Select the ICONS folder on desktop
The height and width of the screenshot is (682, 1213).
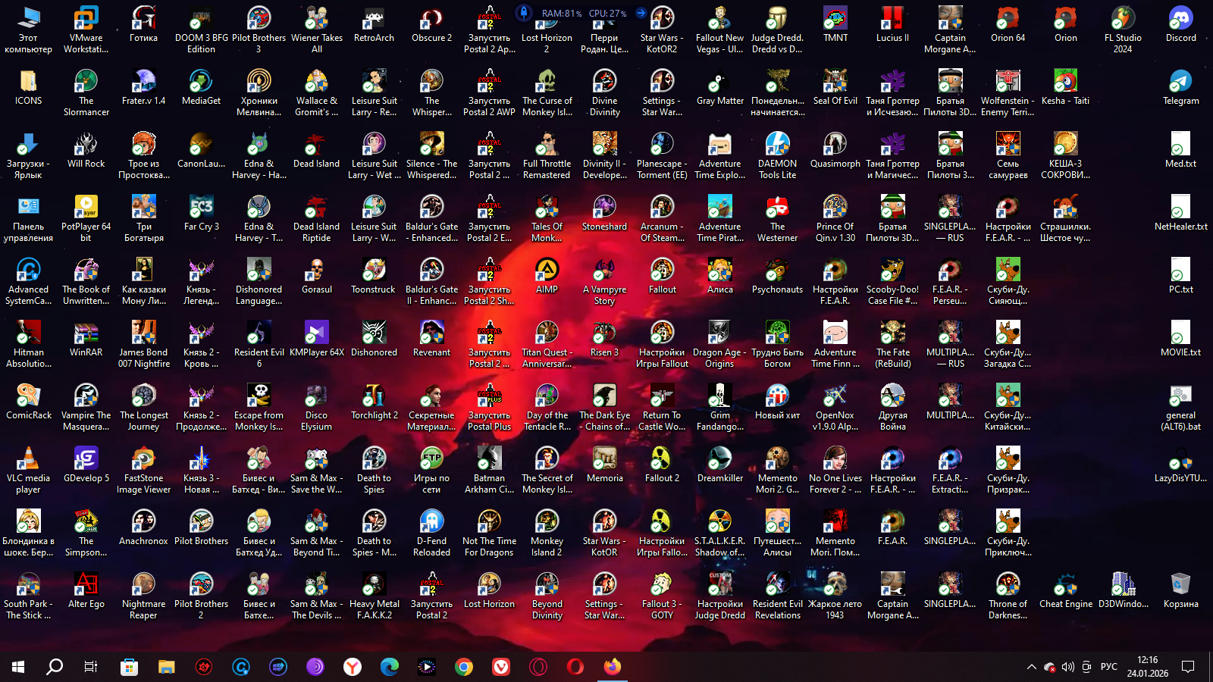pos(28,86)
